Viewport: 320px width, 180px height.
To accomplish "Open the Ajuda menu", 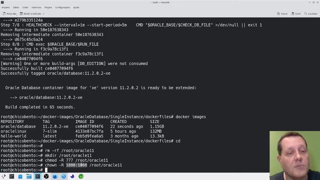I will (76, 7).
